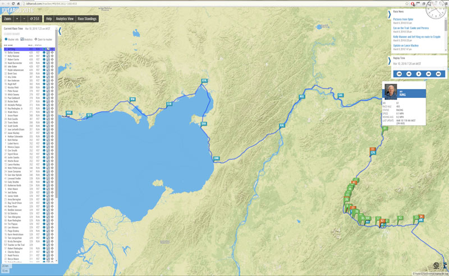Click the leaderboard scrollbar
This screenshot has width=449, height=276.
tap(57, 114)
